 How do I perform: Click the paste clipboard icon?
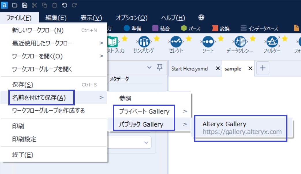coord(55,5)
